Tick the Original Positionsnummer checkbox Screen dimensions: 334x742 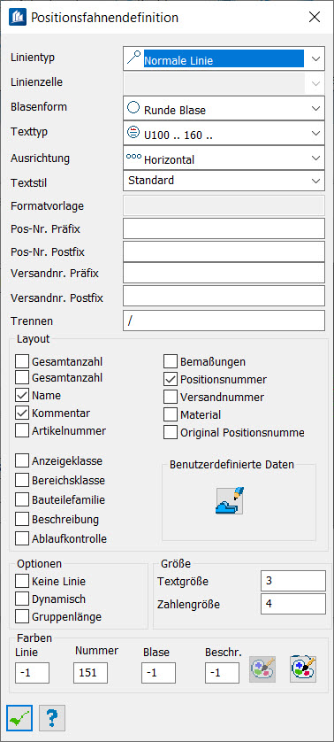click(x=170, y=432)
